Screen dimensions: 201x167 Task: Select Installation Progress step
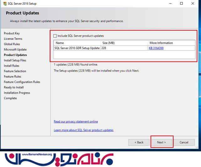point(17,93)
